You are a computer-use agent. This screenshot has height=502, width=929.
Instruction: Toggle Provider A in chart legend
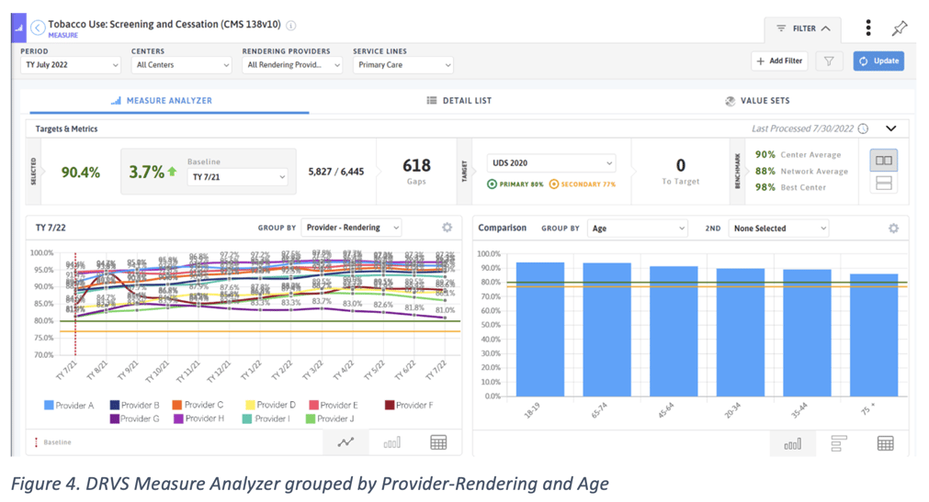[x=69, y=406]
